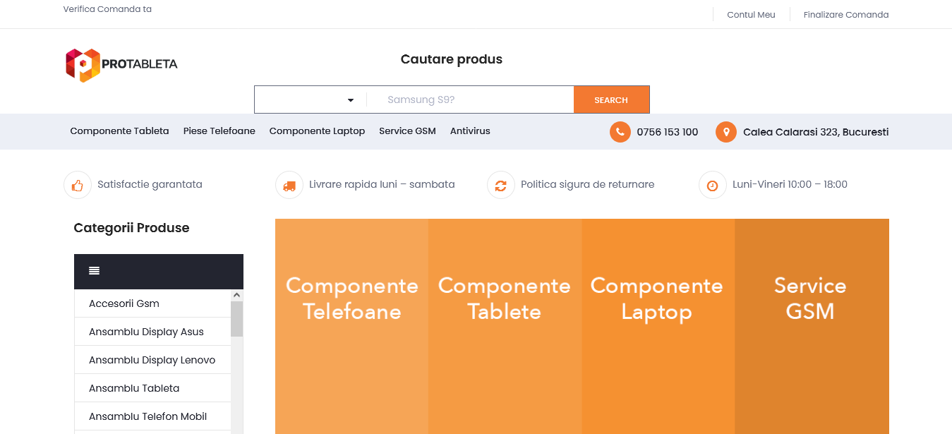
Task: Open the Componente Laptop banner tile
Action: coord(658,326)
